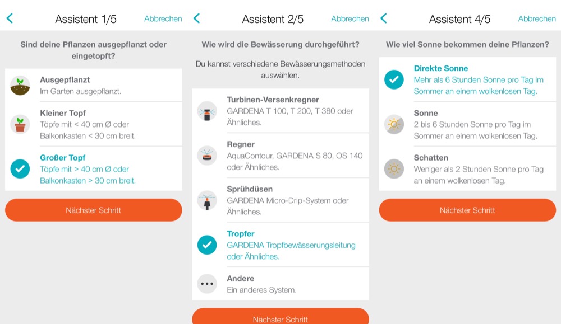The height and width of the screenshot is (324, 561).
Task: Select the Regner sprinkler icon
Action: coord(207,156)
